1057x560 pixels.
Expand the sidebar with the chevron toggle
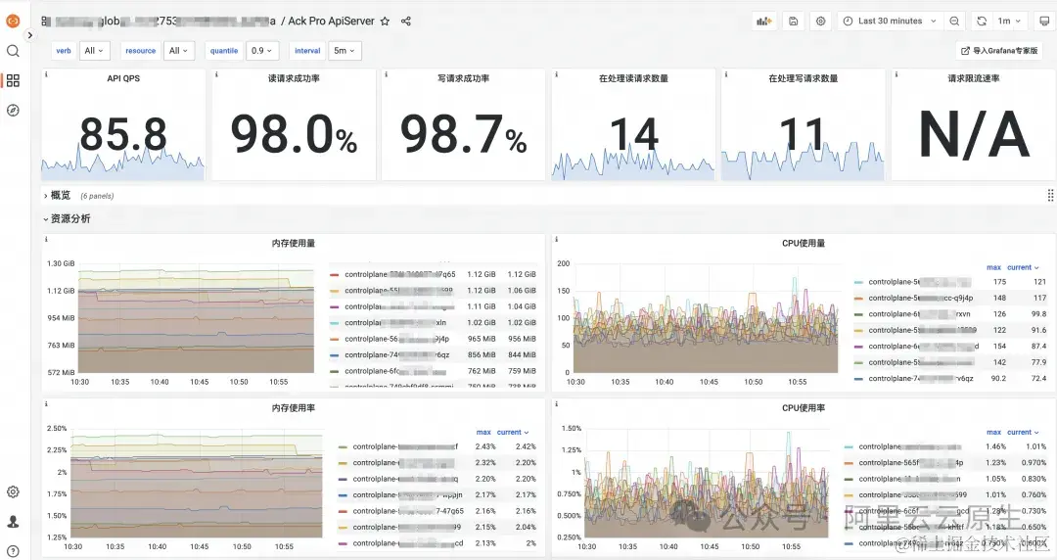click(x=29, y=35)
